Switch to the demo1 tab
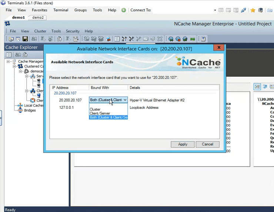This screenshot has width=274, height=212. tap(19, 17)
